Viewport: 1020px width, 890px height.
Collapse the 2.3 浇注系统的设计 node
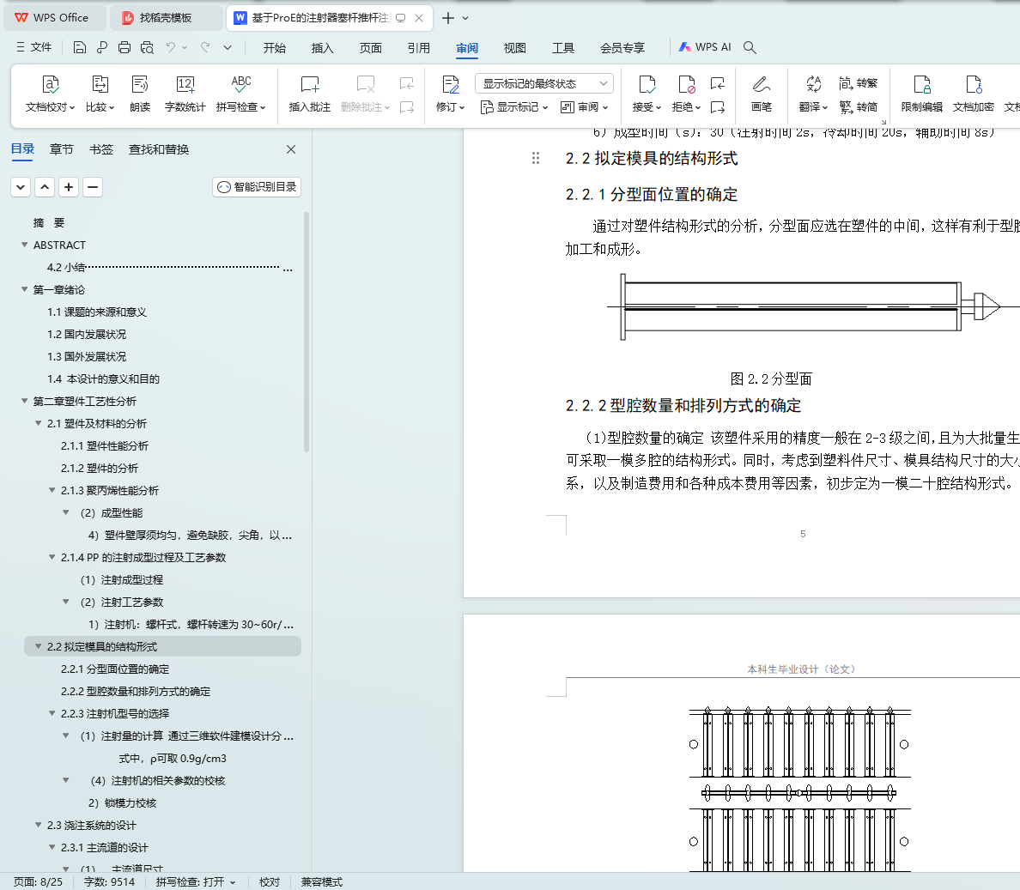[x=39, y=825]
